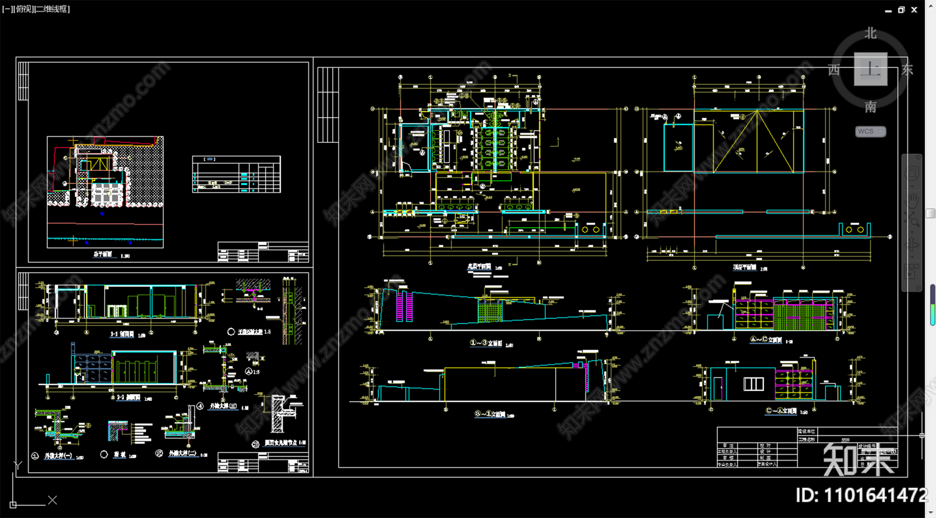The width and height of the screenshot is (936, 518).
Task: Open the WCS coordinate system dropdown
Action: pos(870,131)
